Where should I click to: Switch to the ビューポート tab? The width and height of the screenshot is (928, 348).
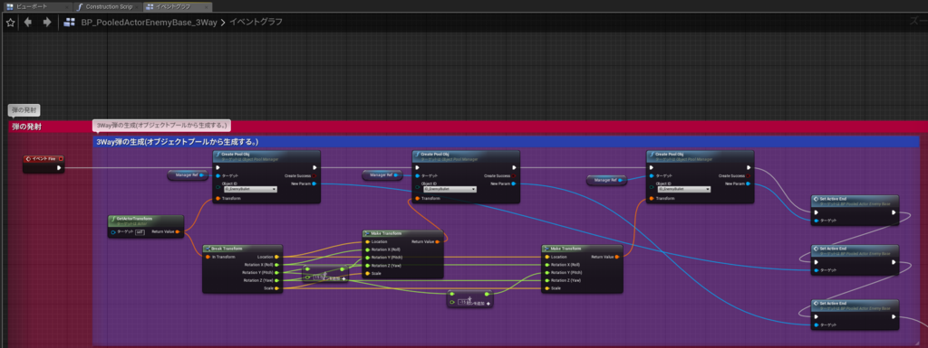36,7
